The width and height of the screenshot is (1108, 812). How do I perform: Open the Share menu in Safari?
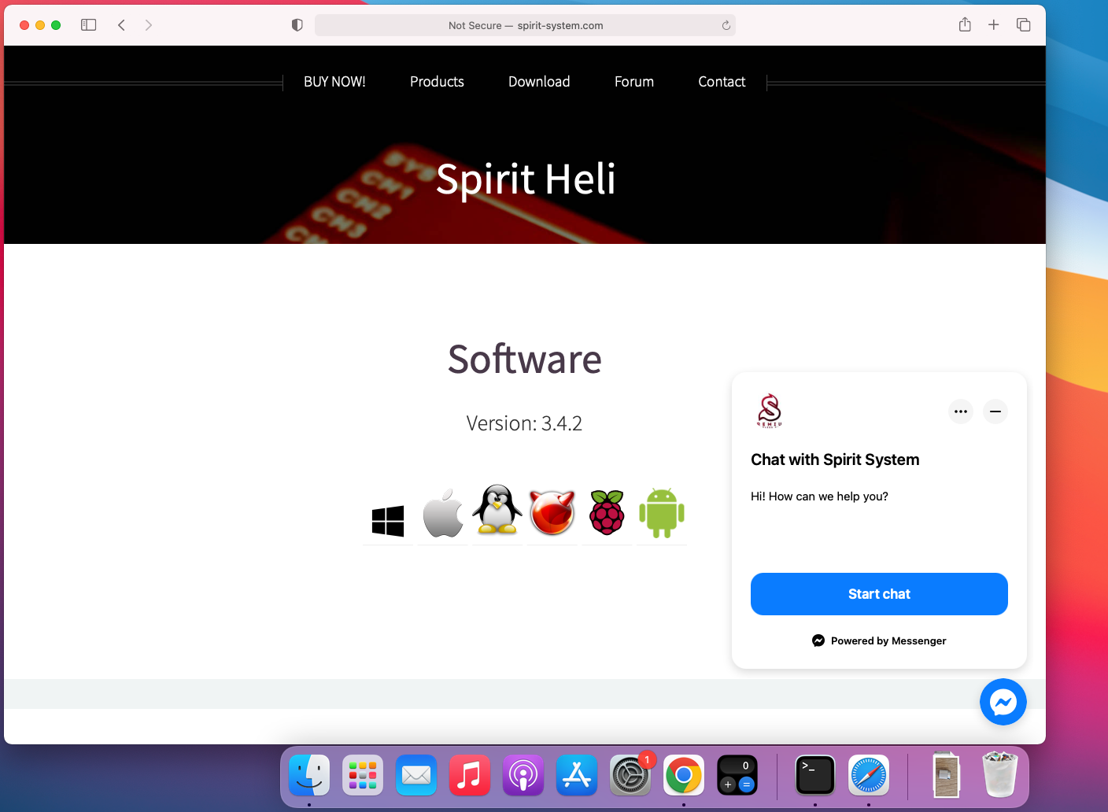pos(965,25)
